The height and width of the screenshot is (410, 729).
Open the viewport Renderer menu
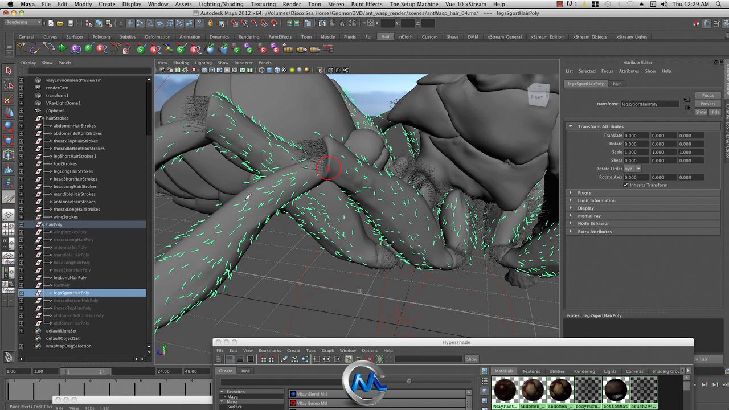(x=243, y=63)
